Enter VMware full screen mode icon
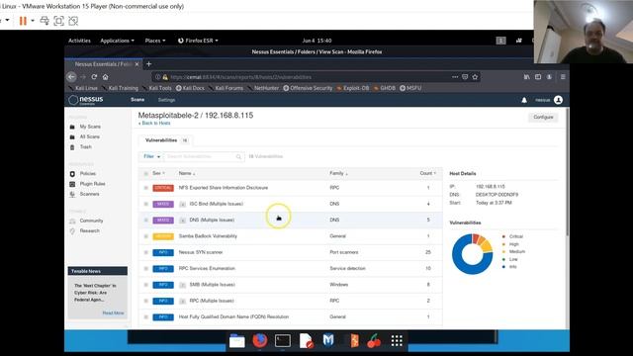633x356 pixels. point(59,21)
